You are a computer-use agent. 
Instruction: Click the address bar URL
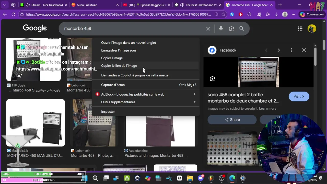point(118,15)
